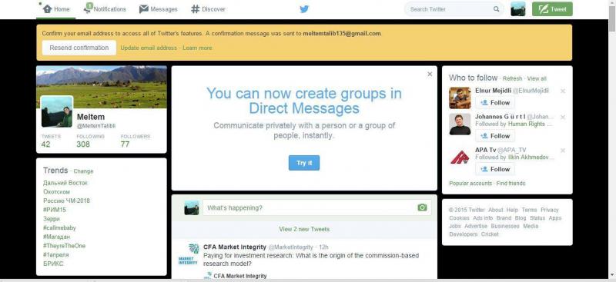View Following count 308
This screenshot has height=282, width=616.
[83, 144]
